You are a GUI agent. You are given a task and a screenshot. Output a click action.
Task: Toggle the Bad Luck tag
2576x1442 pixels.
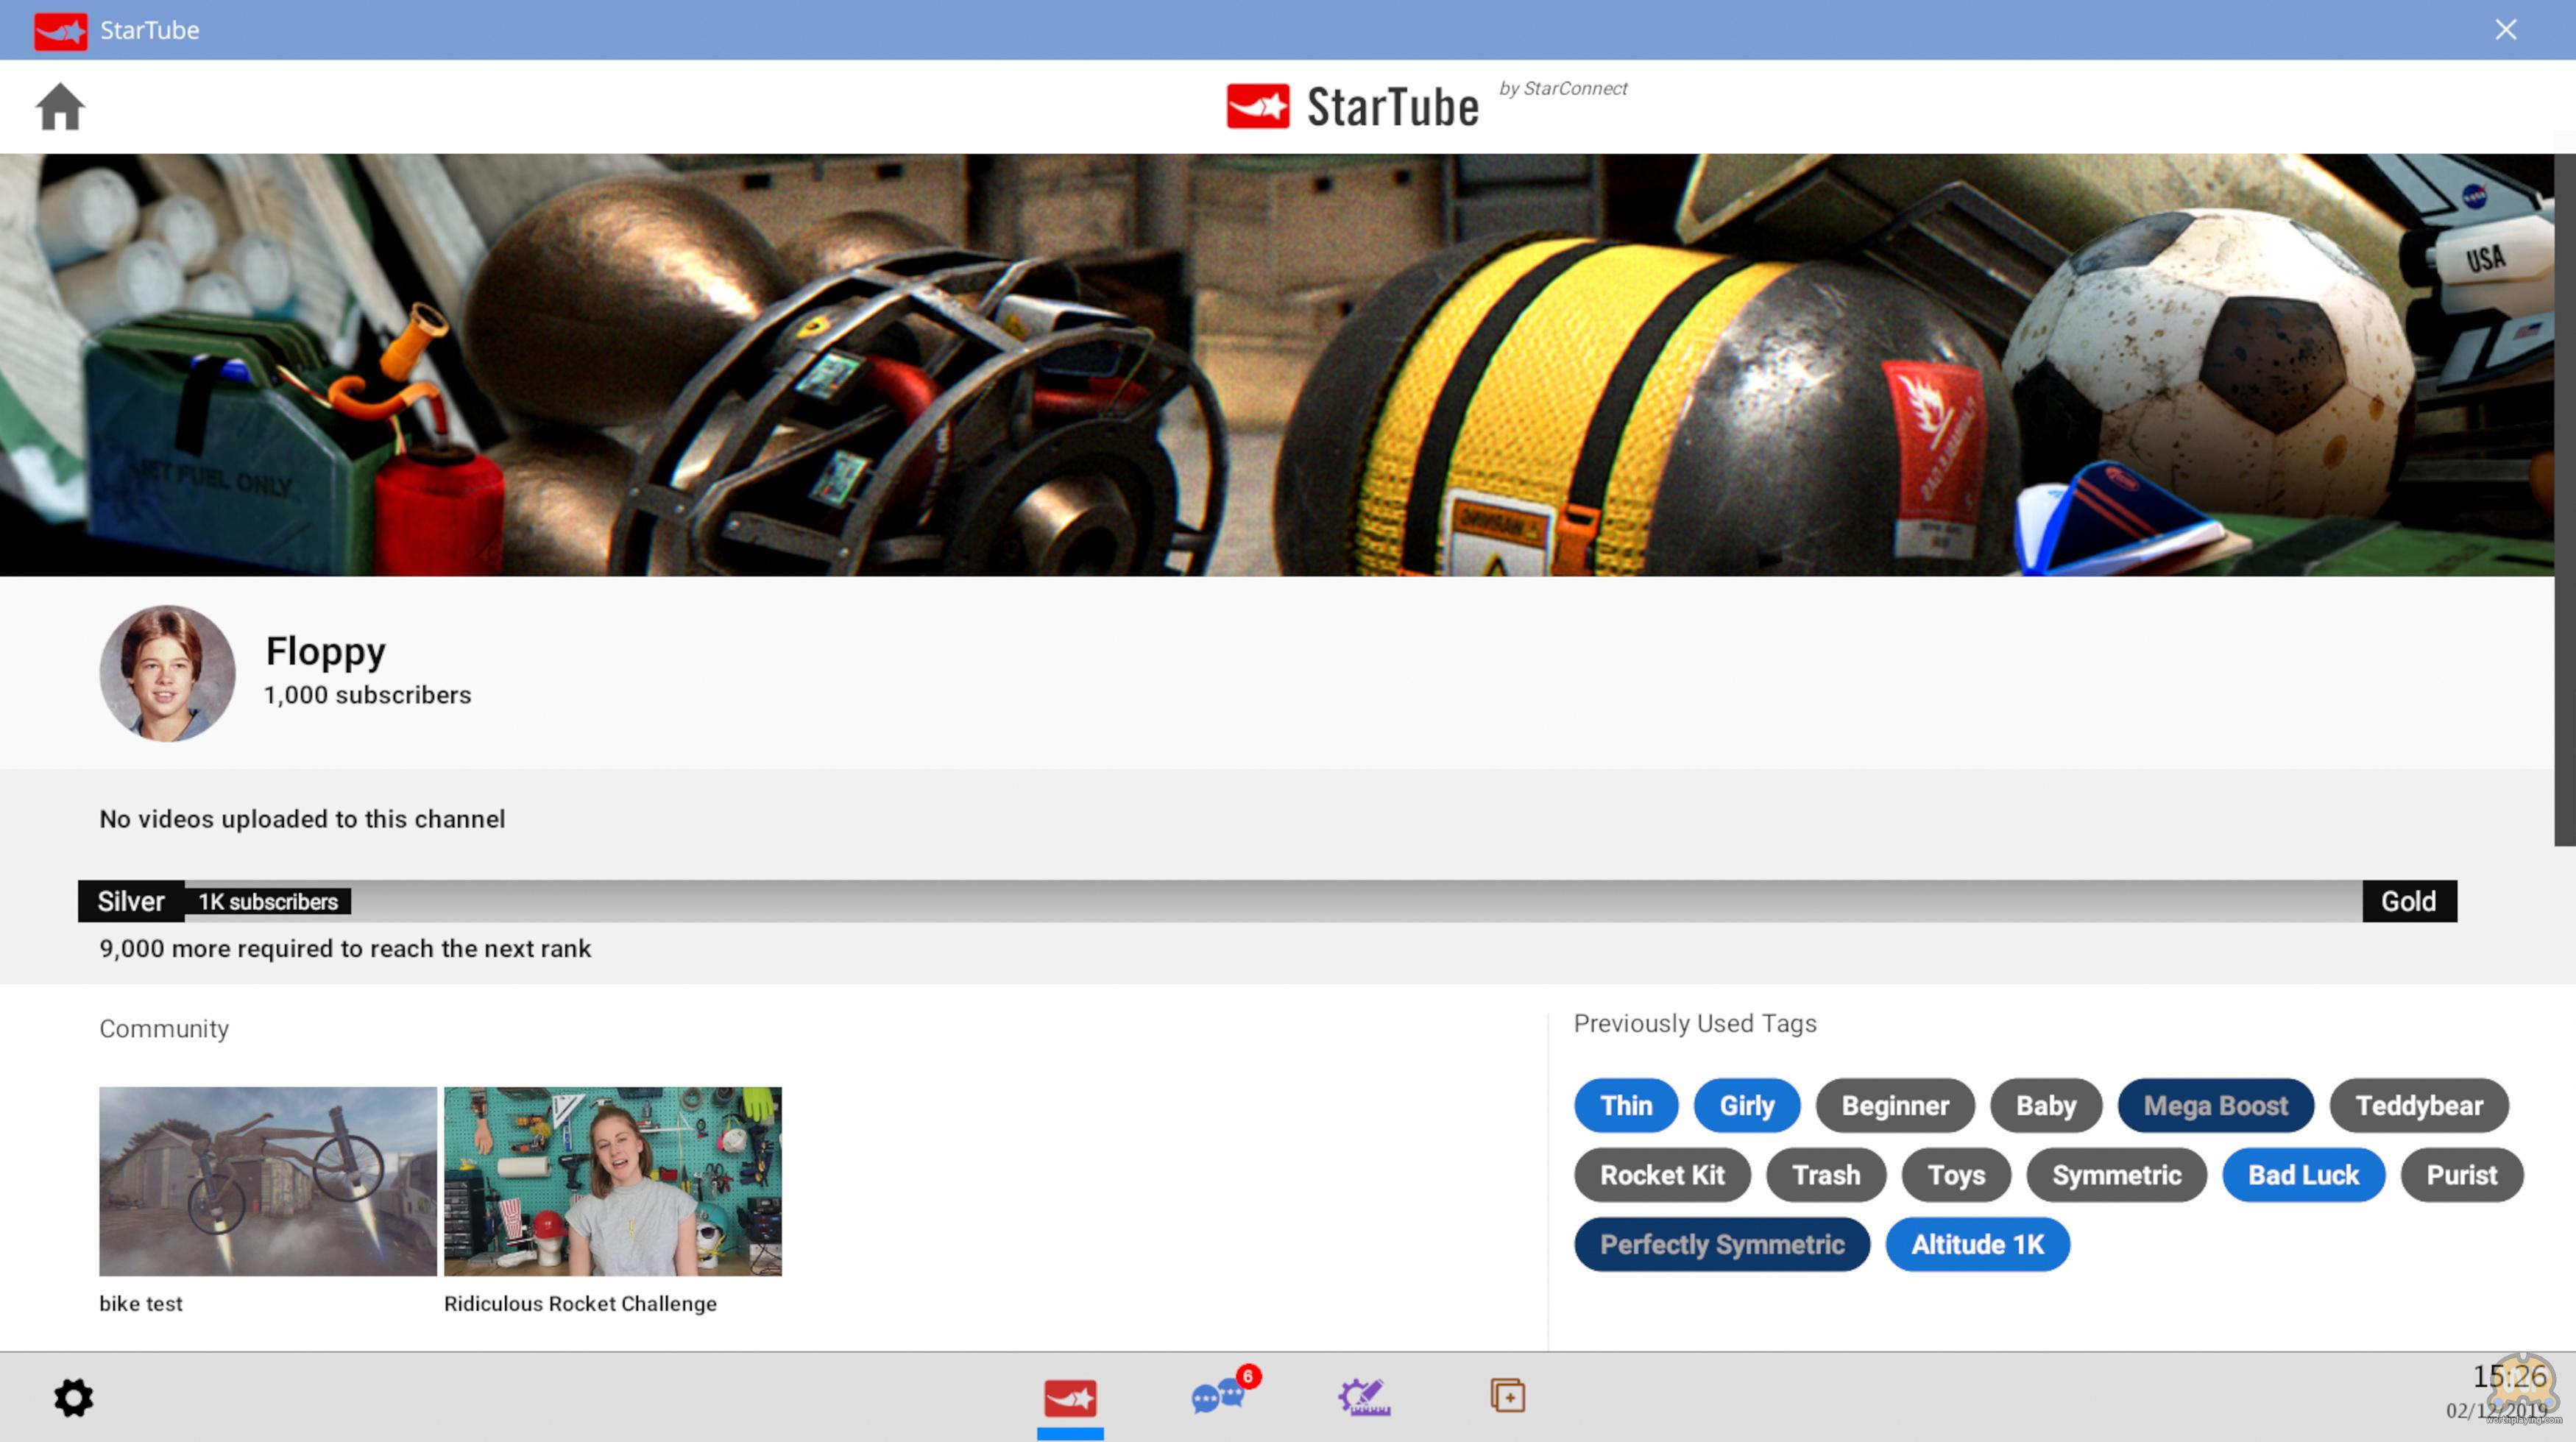(x=2302, y=1175)
